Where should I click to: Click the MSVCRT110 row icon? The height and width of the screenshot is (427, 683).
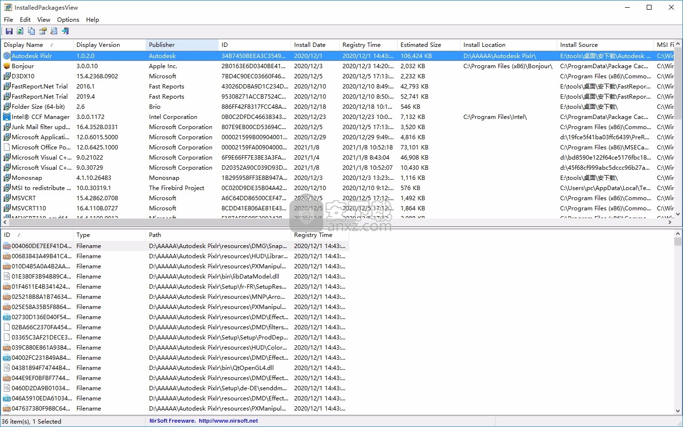[x=7, y=208]
